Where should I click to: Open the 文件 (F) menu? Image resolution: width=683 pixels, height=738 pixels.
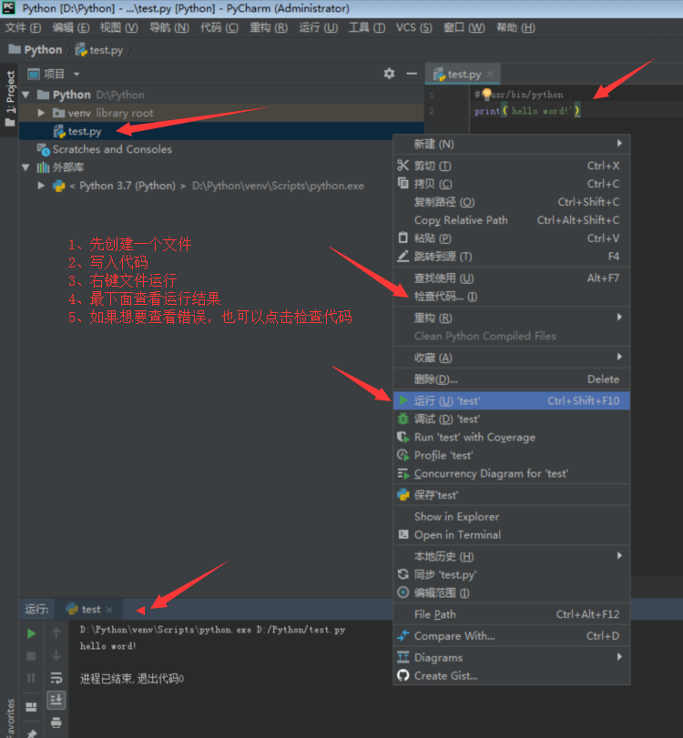click(23, 28)
